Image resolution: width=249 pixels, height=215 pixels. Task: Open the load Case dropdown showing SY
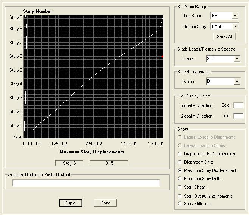click(237, 59)
